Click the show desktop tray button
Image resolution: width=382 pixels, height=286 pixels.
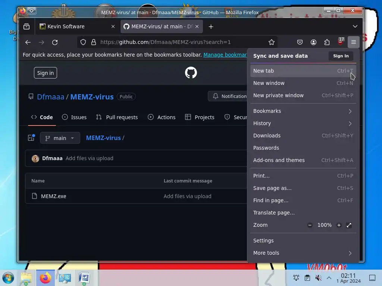(372, 278)
